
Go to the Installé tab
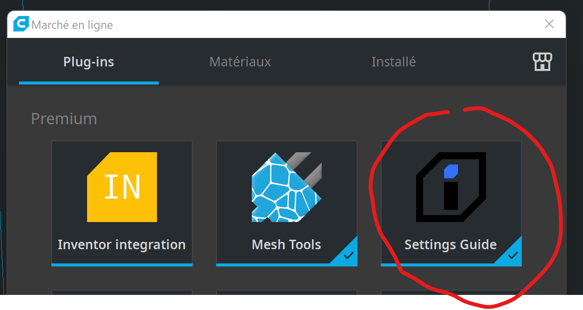tap(394, 62)
